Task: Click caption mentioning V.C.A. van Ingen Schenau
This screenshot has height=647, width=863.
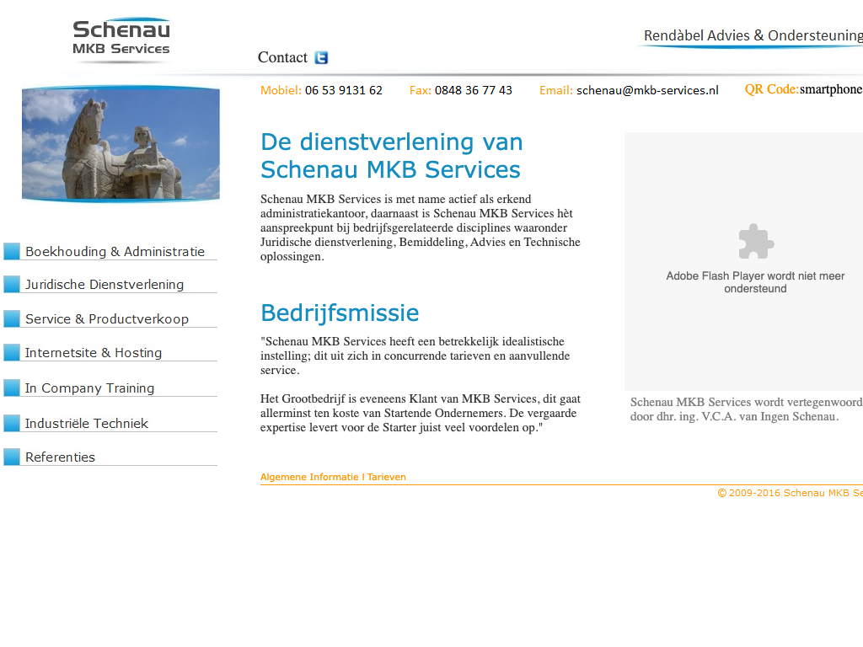Action: [x=747, y=409]
